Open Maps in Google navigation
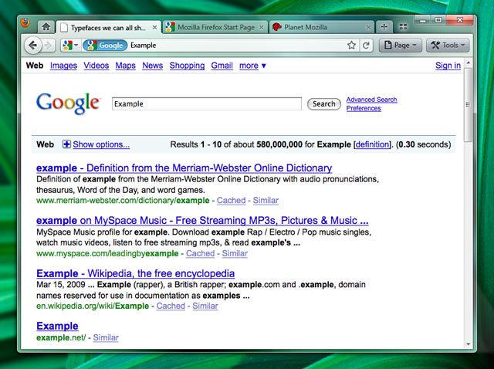Screen dimensions: 494x369 pyautogui.click(x=125, y=66)
